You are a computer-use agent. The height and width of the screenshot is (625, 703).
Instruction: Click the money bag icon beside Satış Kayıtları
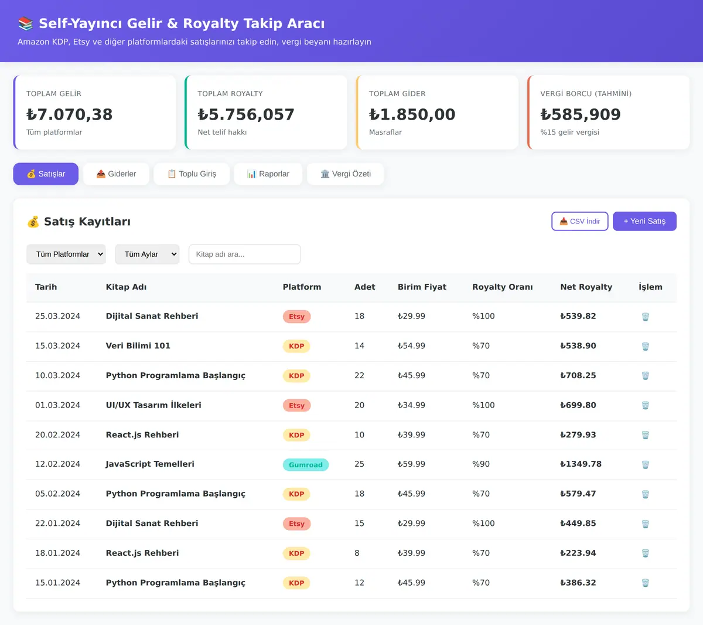pos(33,222)
